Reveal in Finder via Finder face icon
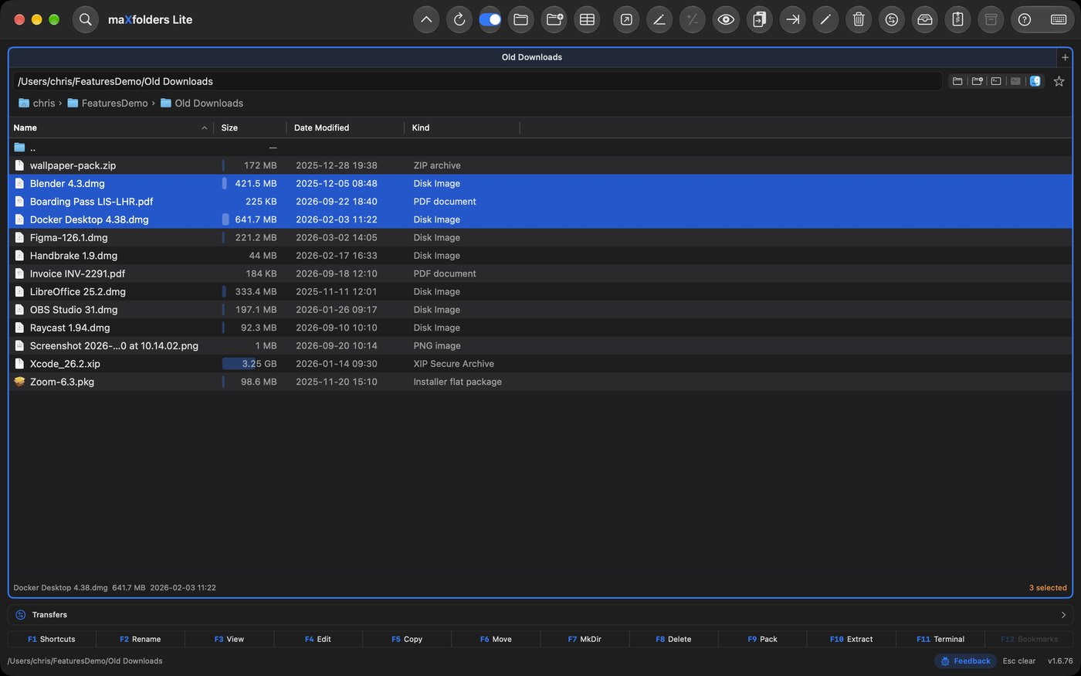 click(x=1035, y=81)
